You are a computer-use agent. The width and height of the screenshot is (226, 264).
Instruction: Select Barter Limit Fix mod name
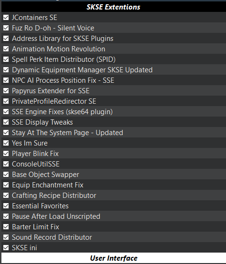point(36,227)
